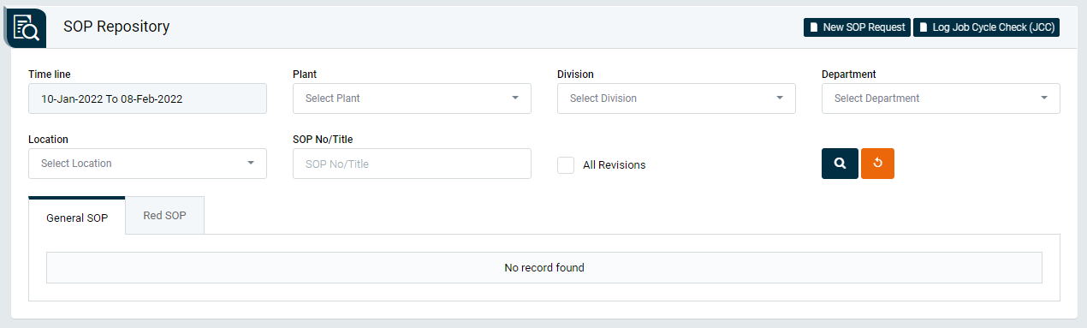Toggle the All Revisions checkbox
The image size is (1087, 328).
(x=566, y=164)
